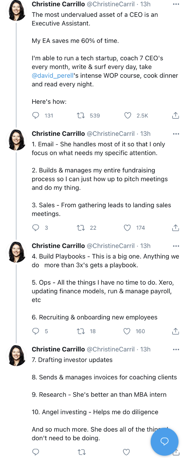This screenshot has width=195, height=458.
Task: Open more options on first tweet
Action: 176,4
